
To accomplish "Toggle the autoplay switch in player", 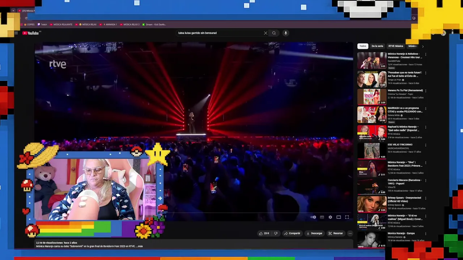I will click(313, 217).
